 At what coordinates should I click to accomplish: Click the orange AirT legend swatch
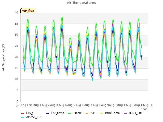[87, 113]
